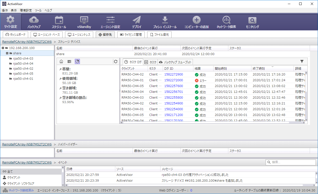318x194 pixels.
Task: Toggle the storage list view icon
Action: tap(69, 61)
